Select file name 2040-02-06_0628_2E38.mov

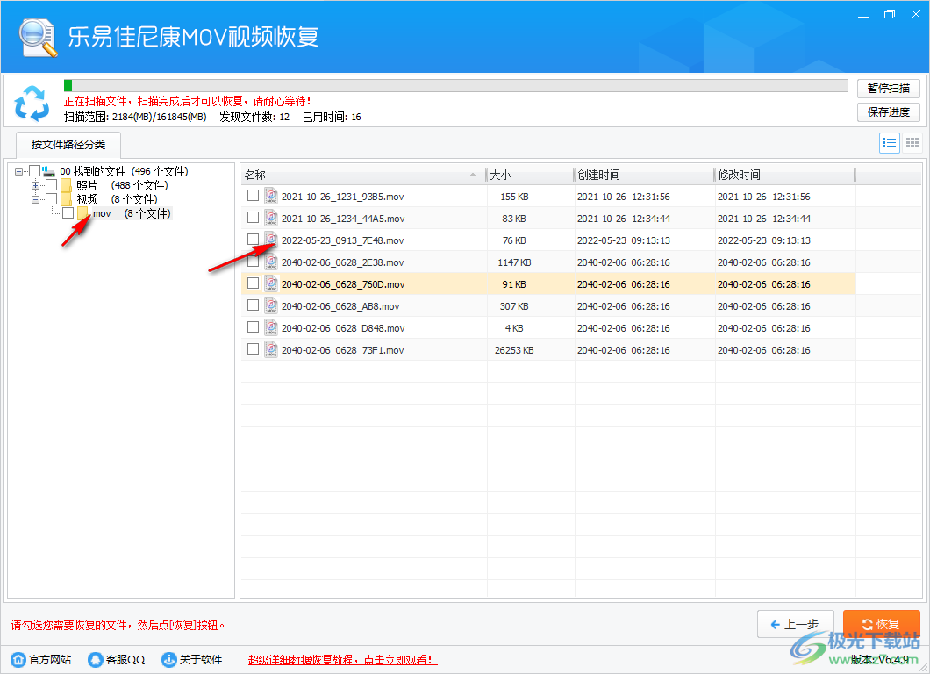pos(343,262)
